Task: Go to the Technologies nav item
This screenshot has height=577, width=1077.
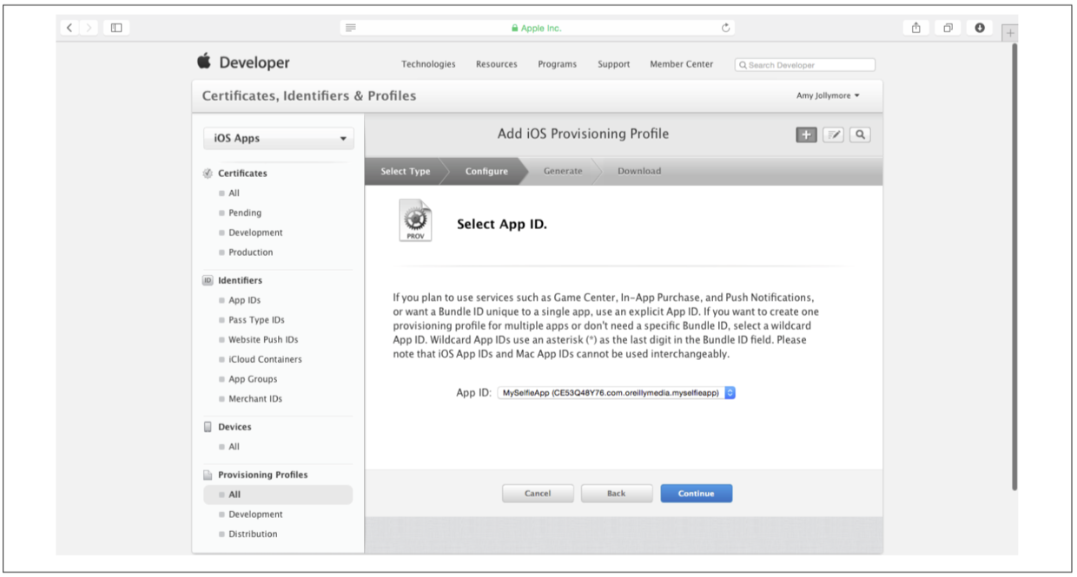Action: (x=427, y=64)
